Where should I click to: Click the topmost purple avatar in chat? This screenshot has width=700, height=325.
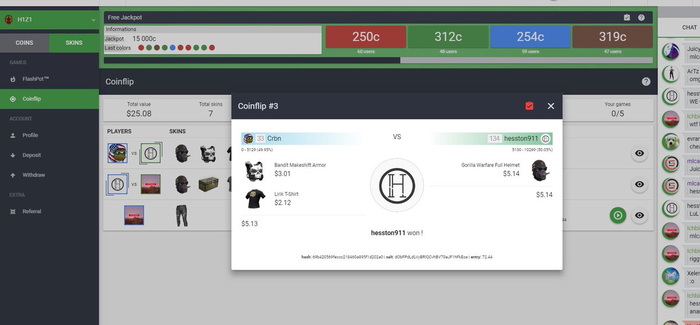(x=671, y=51)
